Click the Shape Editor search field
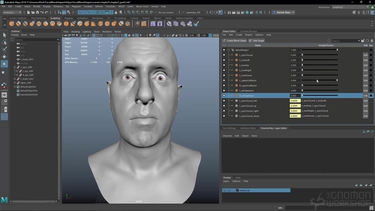The width and height of the screenshot is (375, 211). pos(345,40)
